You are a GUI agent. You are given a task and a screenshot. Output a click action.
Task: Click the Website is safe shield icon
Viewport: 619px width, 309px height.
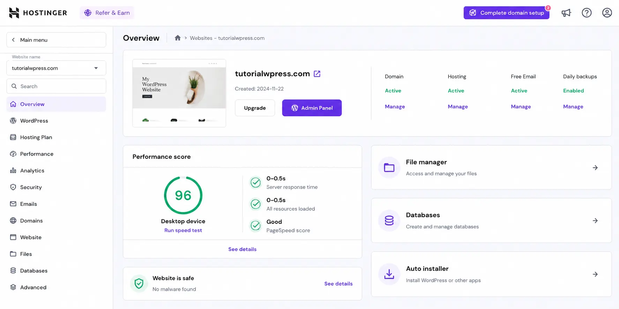(x=139, y=284)
